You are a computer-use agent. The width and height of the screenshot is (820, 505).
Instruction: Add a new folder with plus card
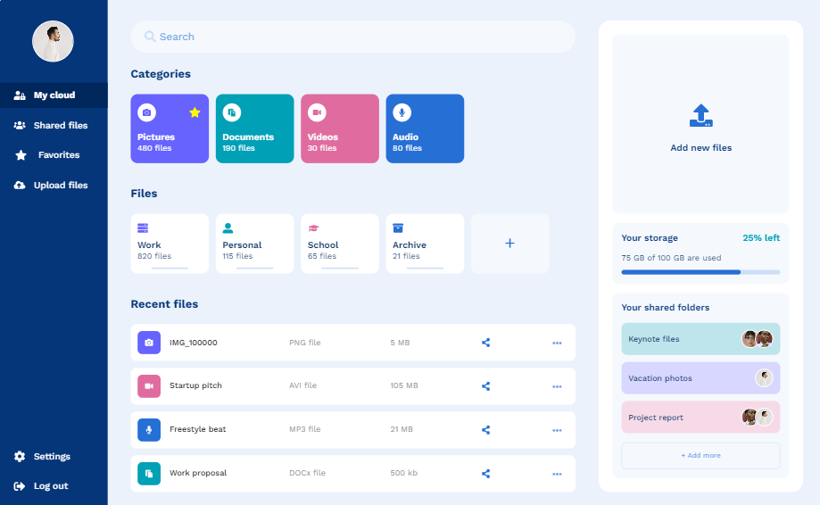(509, 244)
